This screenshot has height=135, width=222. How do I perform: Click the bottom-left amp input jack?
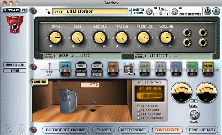click(187, 42)
